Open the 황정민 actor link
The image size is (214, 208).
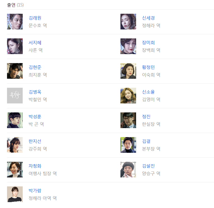click(148, 67)
